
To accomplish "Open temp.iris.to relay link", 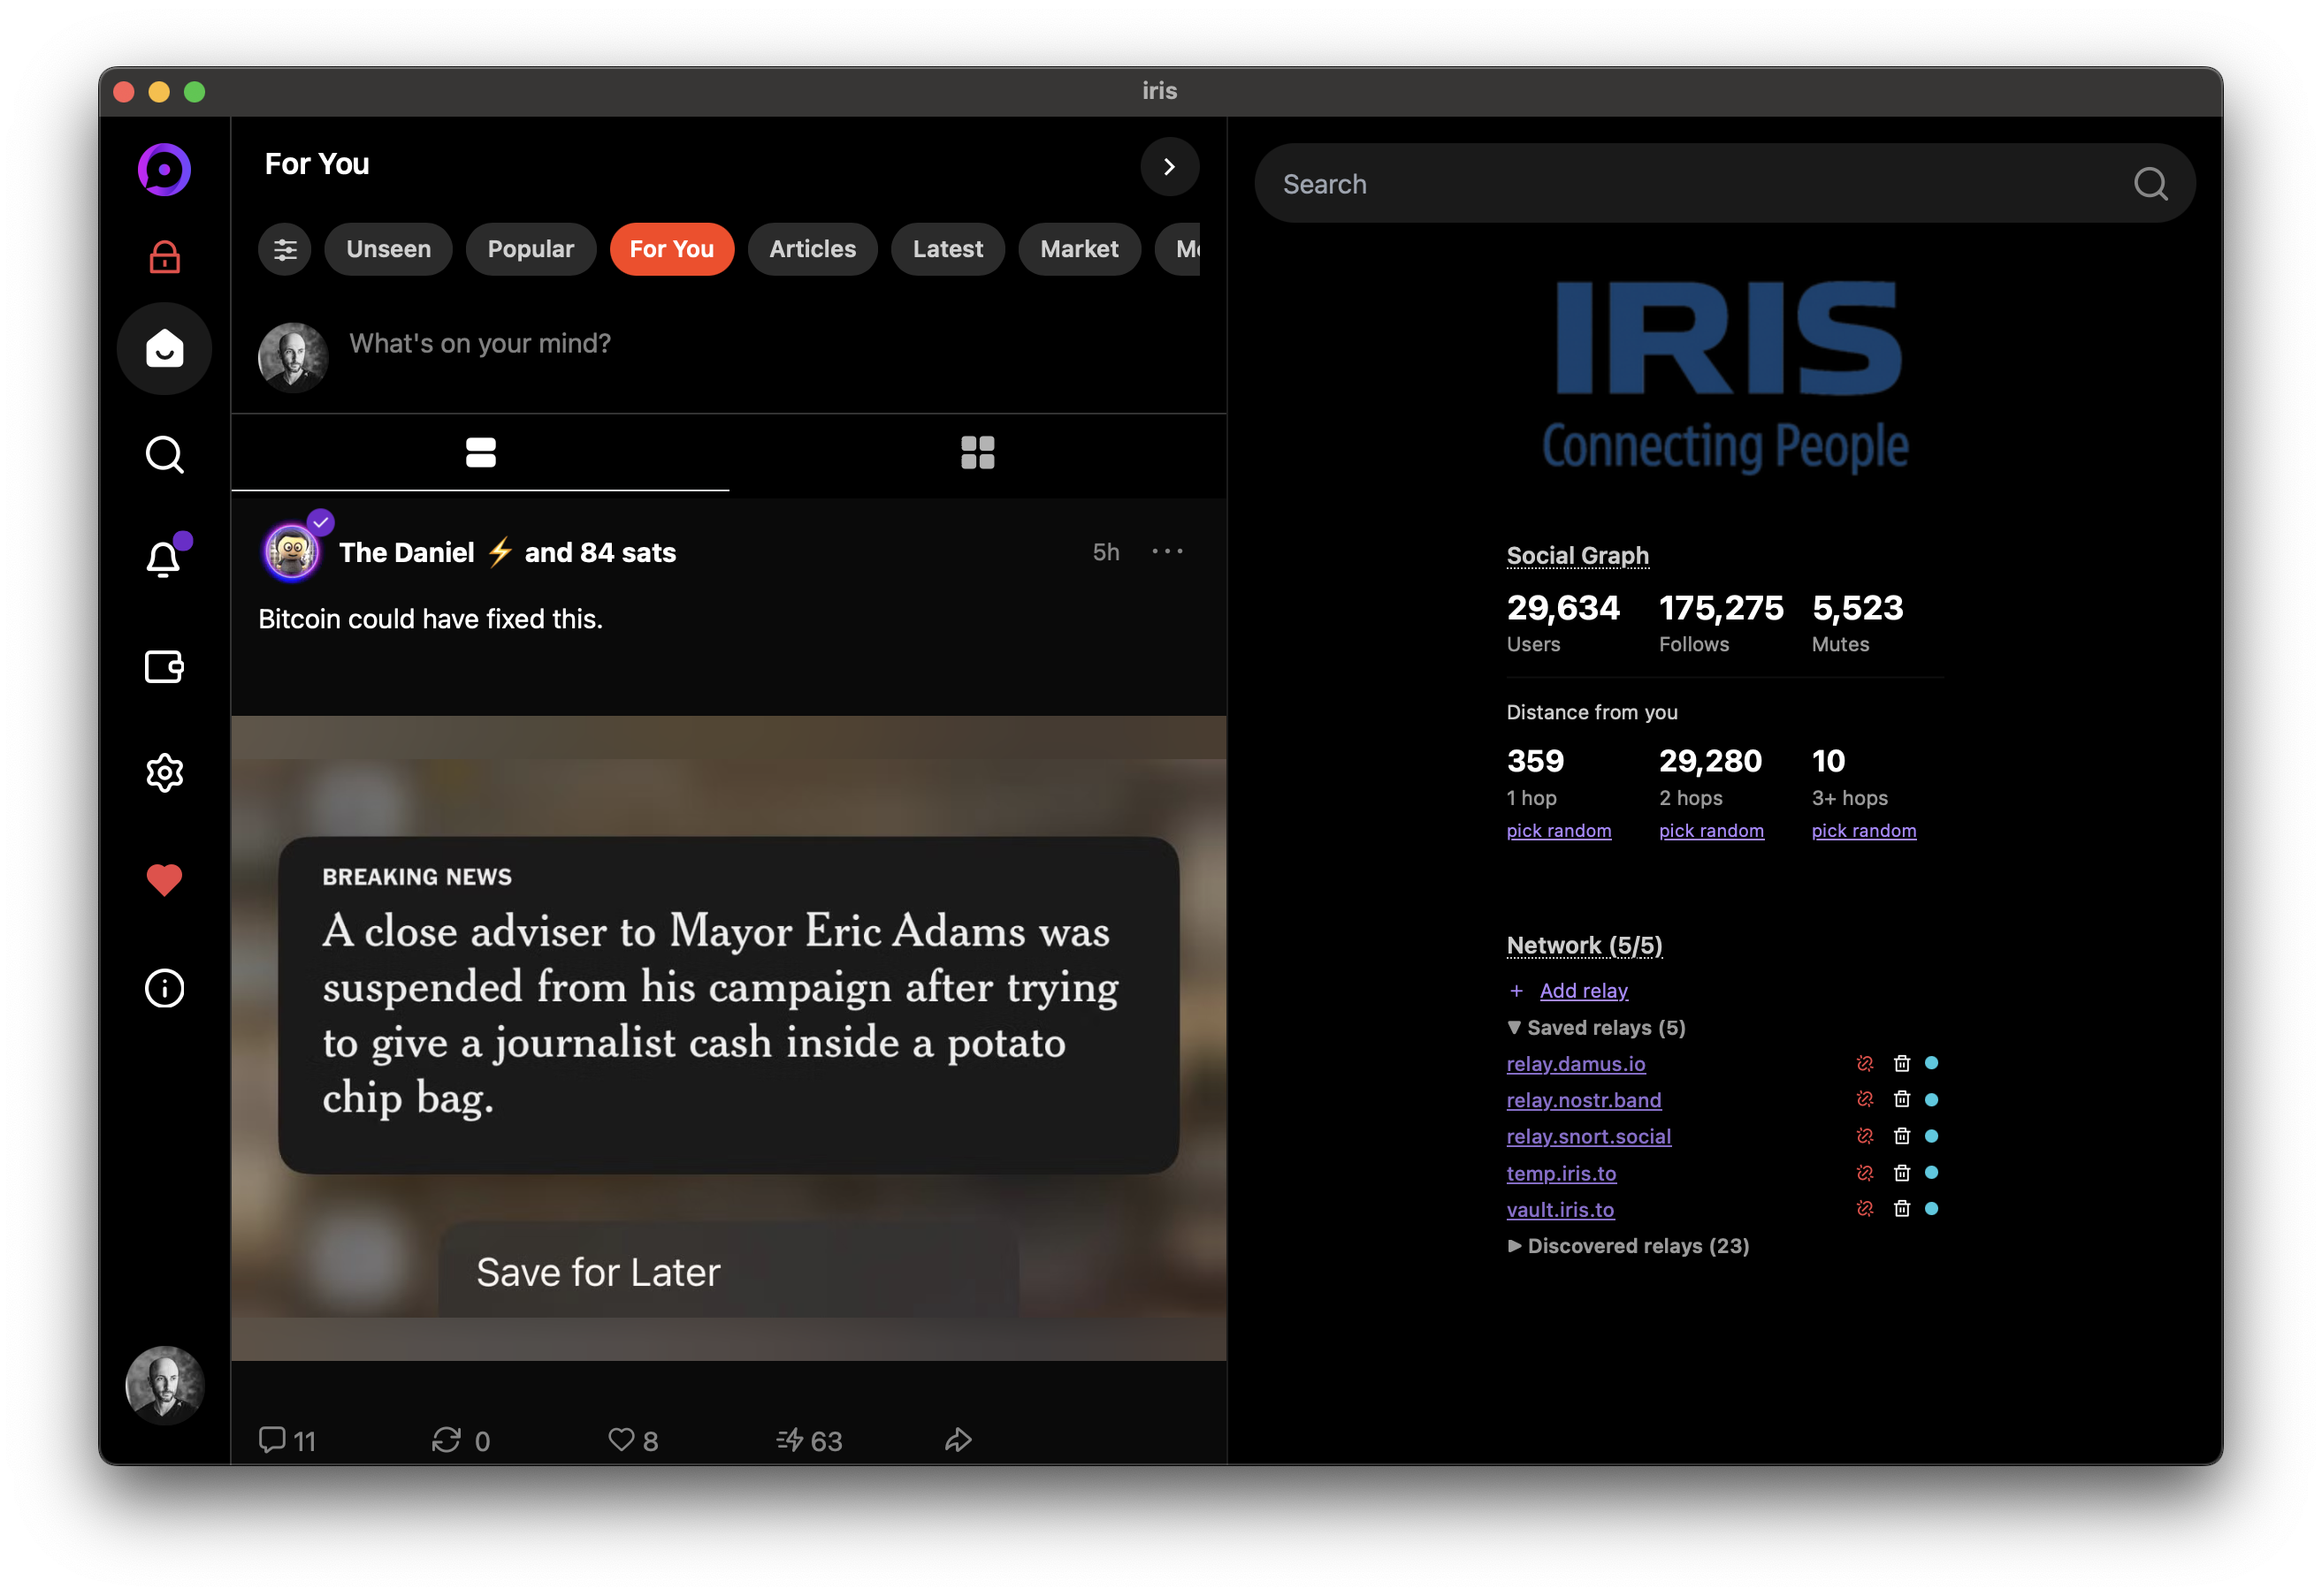I will pos(1561,1172).
